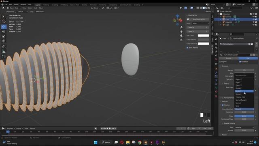Select the Add Cube tool
The image size is (259, 146).
tap(4, 57)
